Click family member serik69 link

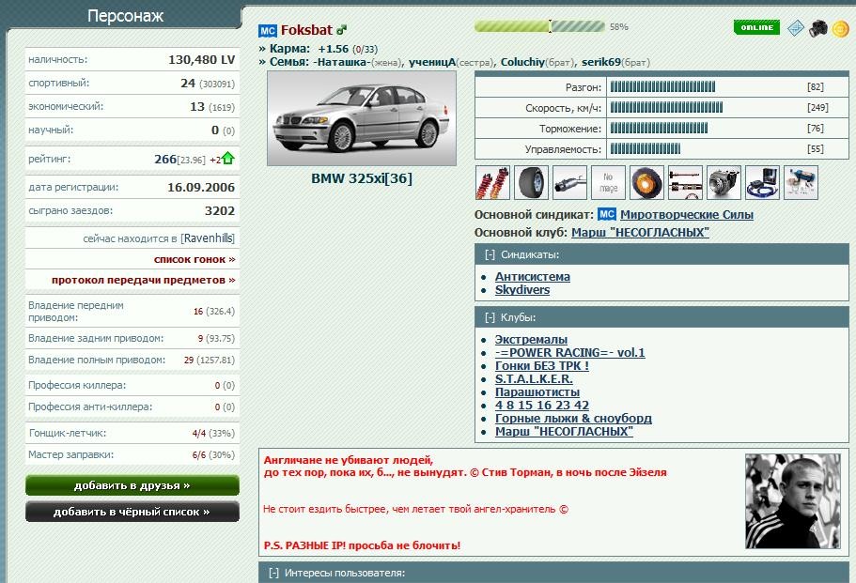tap(601, 62)
